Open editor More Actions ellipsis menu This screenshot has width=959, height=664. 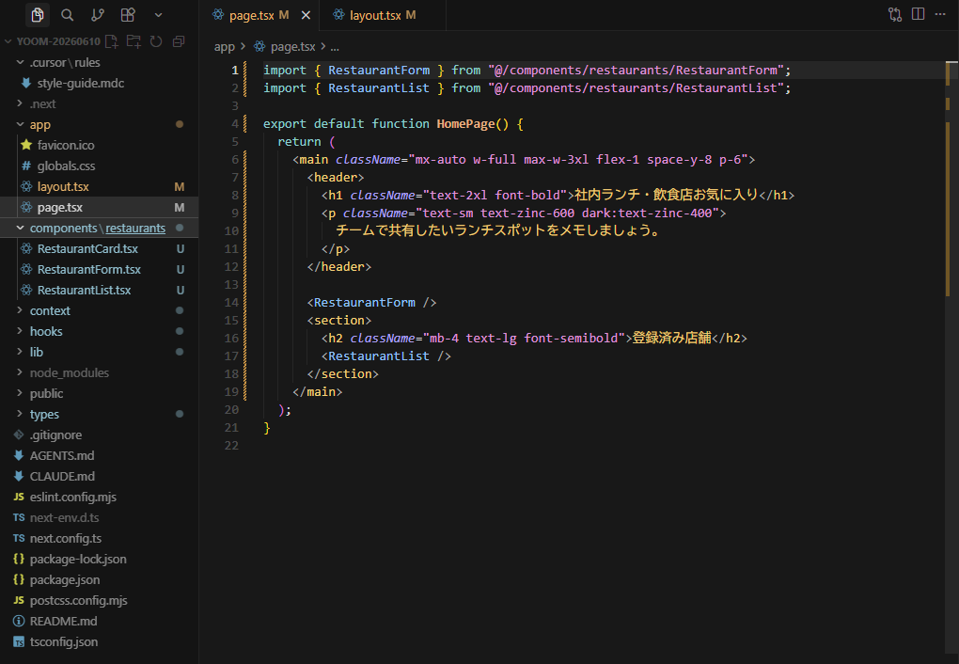click(940, 14)
